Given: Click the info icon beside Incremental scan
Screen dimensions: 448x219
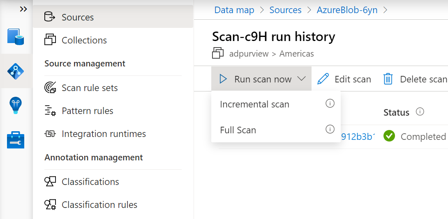Looking at the screenshot, I should 330,104.
